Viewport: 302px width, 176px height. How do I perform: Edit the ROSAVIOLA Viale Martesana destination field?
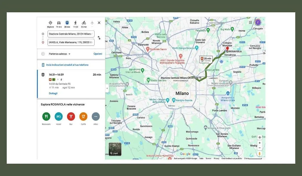point(71,42)
